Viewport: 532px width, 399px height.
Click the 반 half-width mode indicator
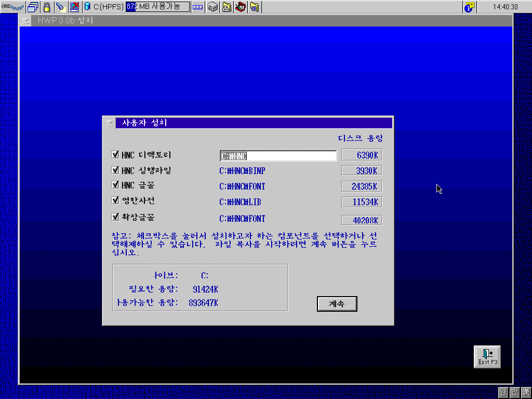(514, 393)
